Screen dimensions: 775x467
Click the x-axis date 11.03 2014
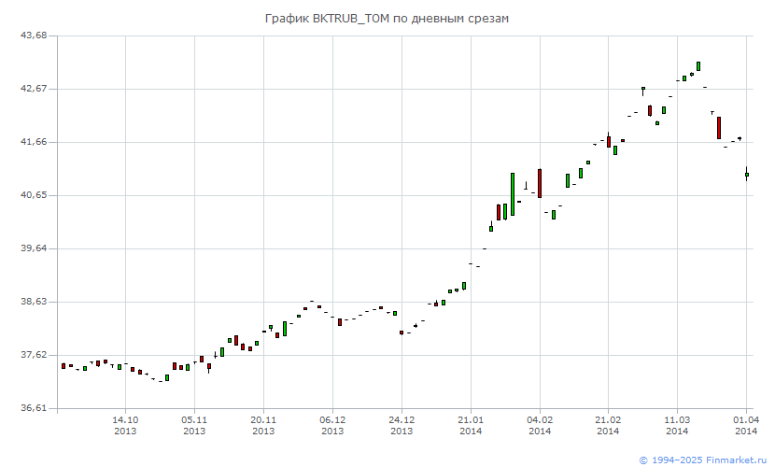tap(677, 426)
